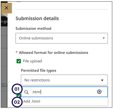
Task: Click Allowed format for online submissions label
Action: pos(53,53)
